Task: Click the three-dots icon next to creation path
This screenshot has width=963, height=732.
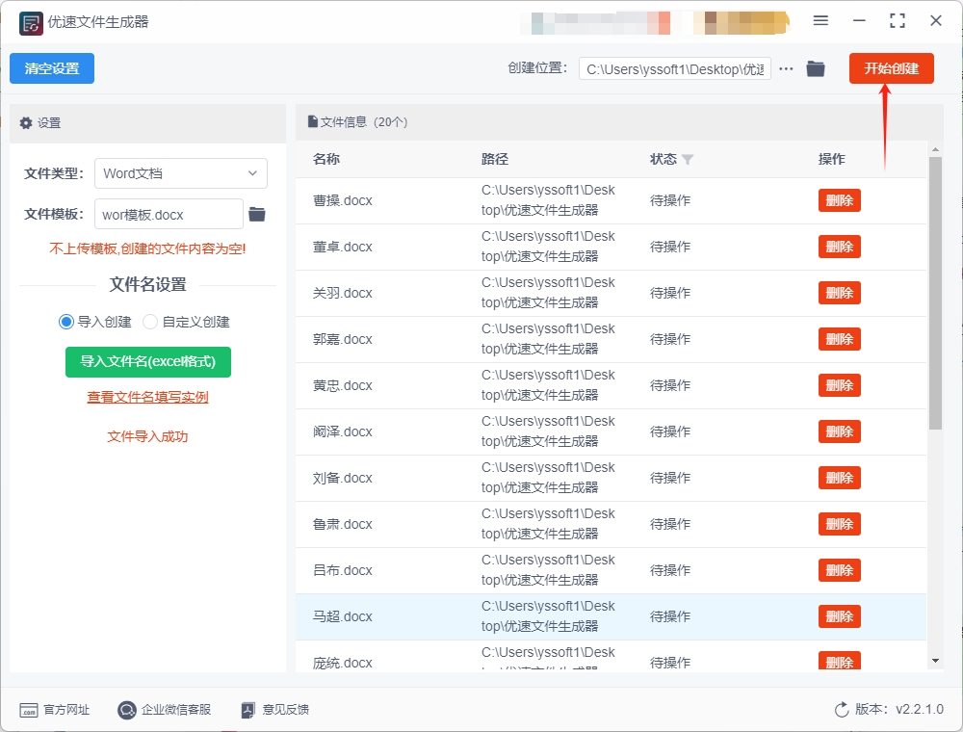Action: 787,68
